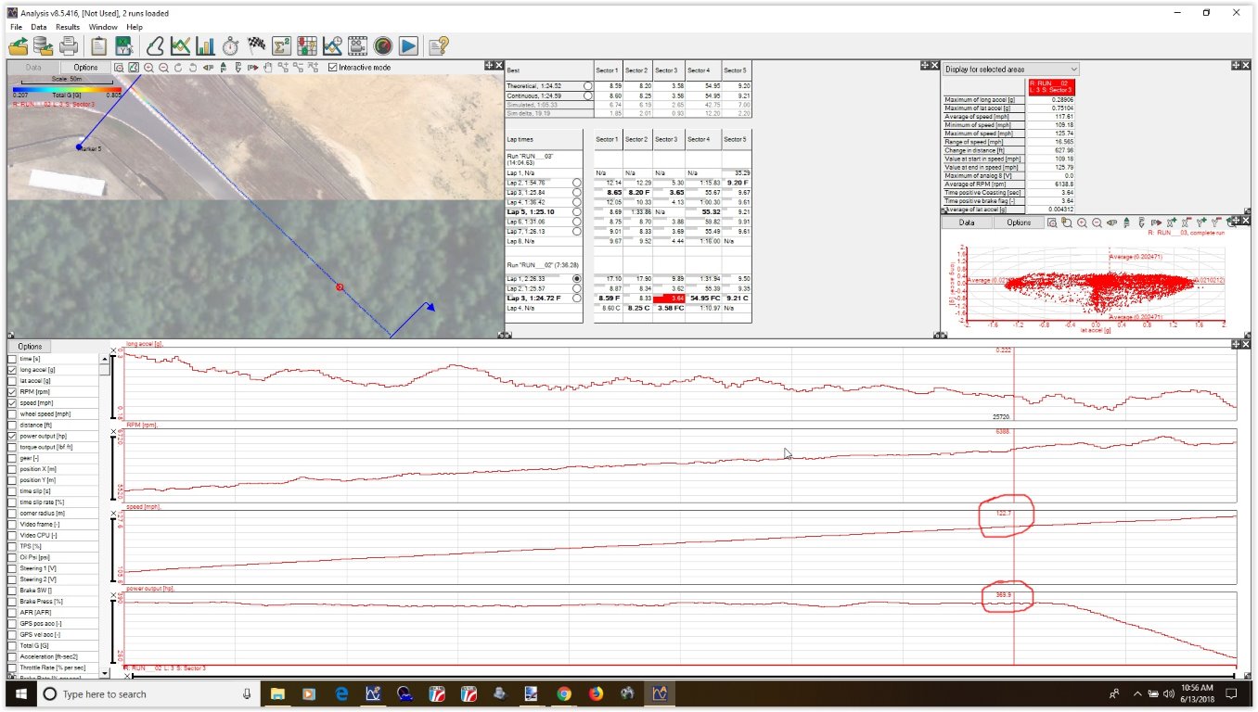Select the Theoretical 1:24.52 radio button

click(x=587, y=85)
